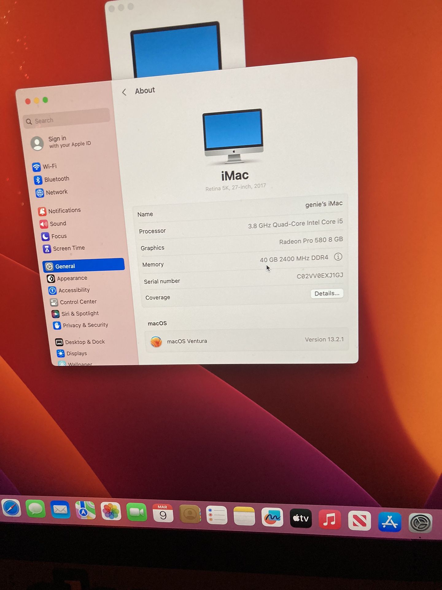Select General in the sidebar
The height and width of the screenshot is (590, 442).
(83, 265)
